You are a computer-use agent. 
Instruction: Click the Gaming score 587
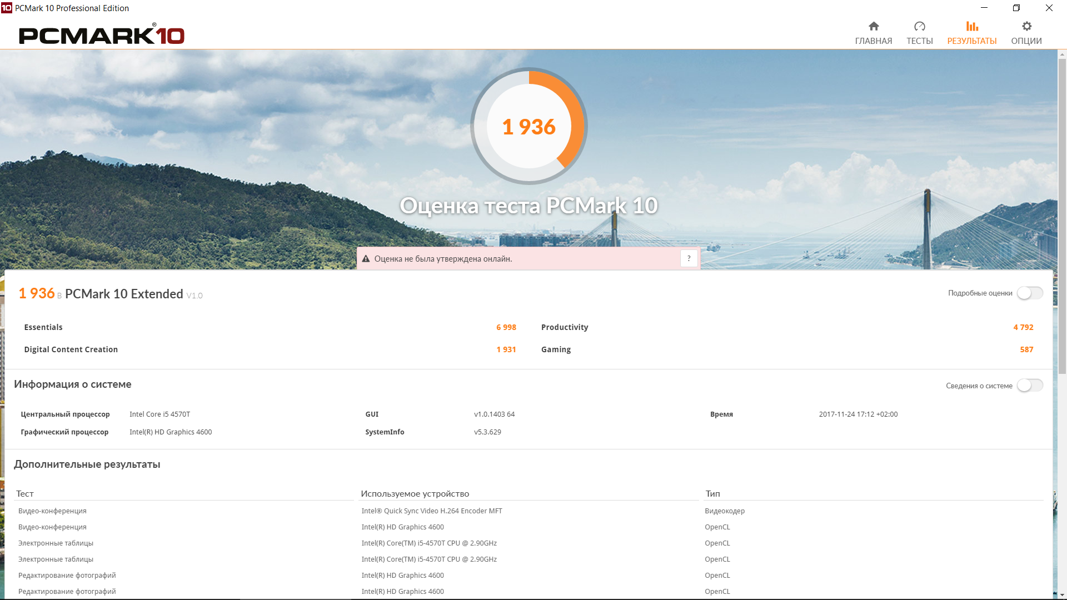1026,349
